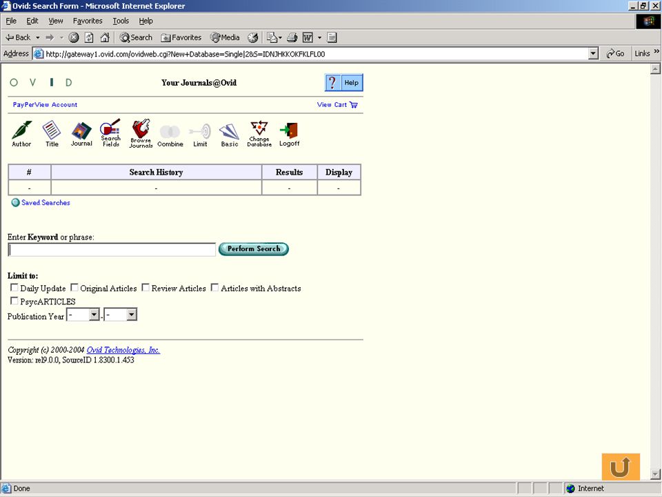Screen dimensions: 662x497
Task: Open the Journal search tool
Action: point(81,134)
